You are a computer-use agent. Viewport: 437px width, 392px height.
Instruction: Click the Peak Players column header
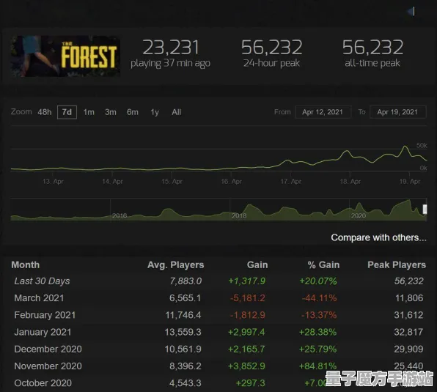[x=397, y=265]
